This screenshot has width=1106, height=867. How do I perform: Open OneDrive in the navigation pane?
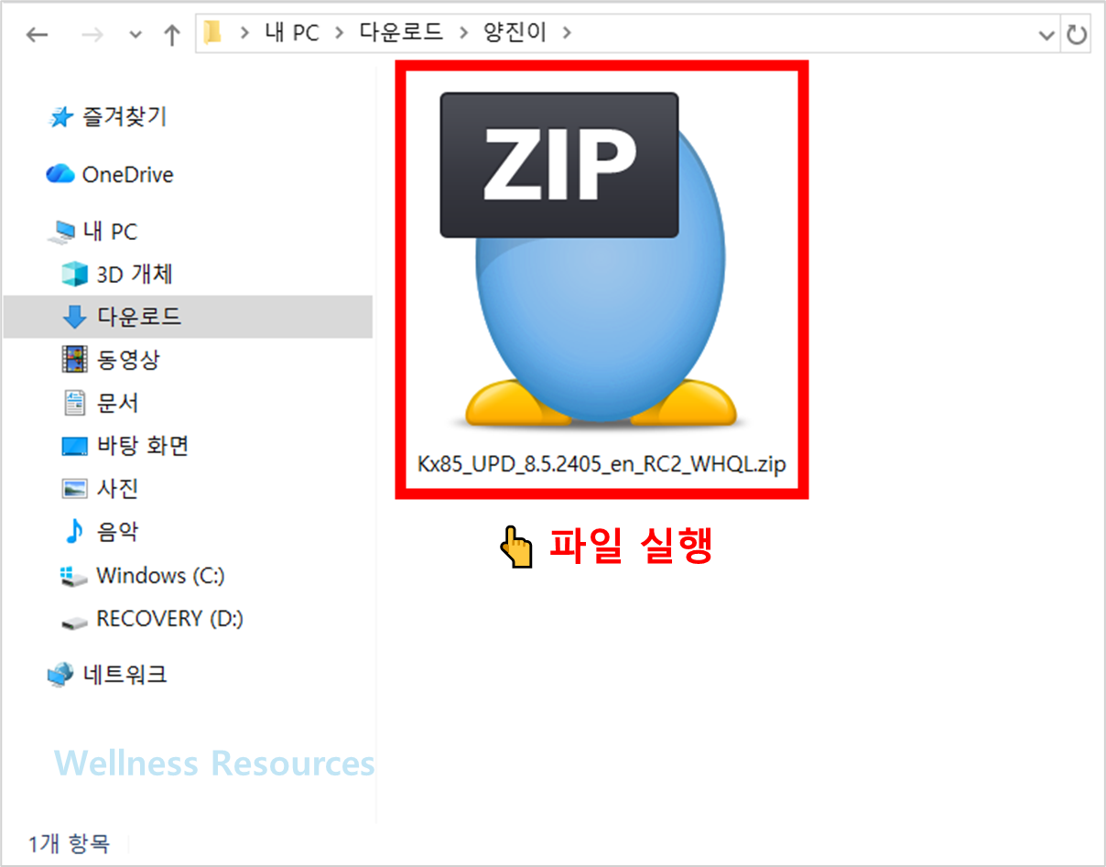coord(127,174)
